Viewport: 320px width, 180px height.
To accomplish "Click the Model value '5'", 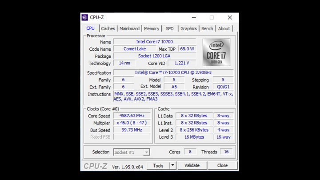I will (174, 80).
